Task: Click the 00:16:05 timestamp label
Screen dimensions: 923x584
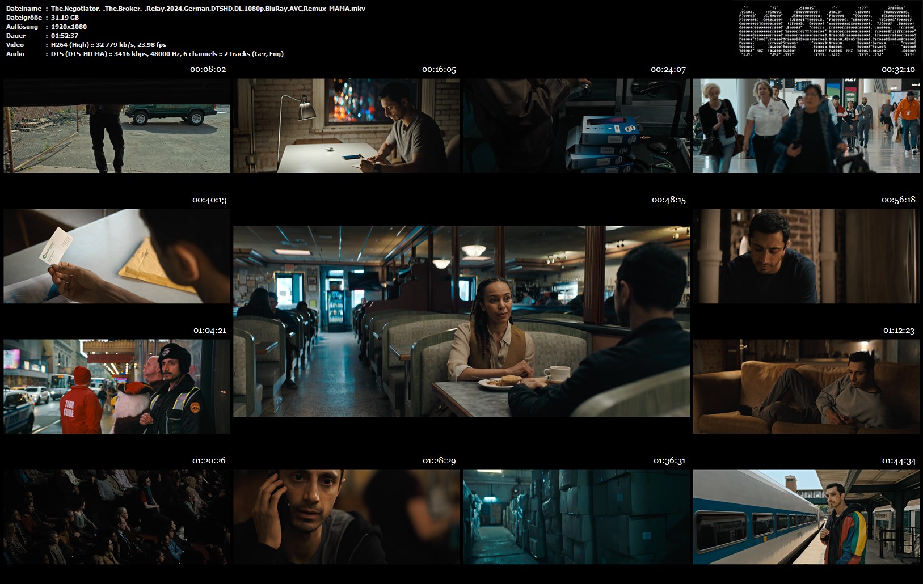Action: (x=439, y=70)
